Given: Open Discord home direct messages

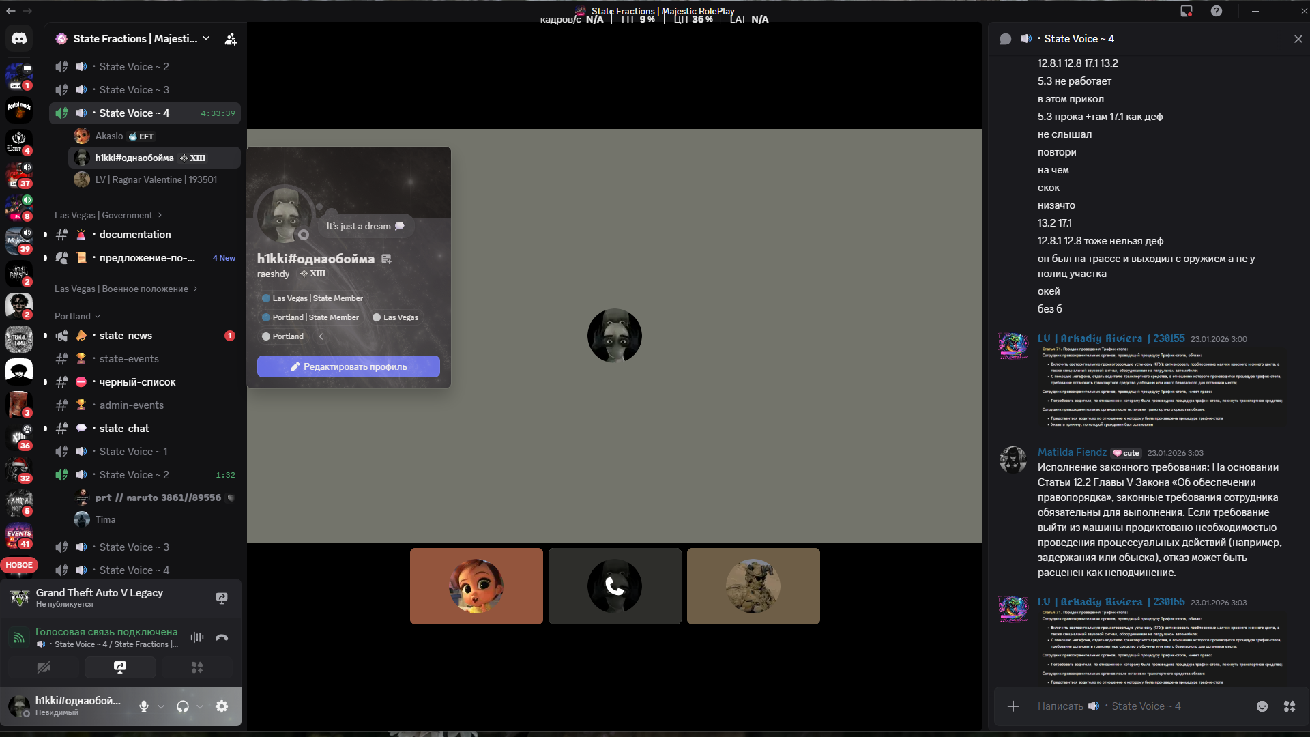Looking at the screenshot, I should pyautogui.click(x=19, y=39).
